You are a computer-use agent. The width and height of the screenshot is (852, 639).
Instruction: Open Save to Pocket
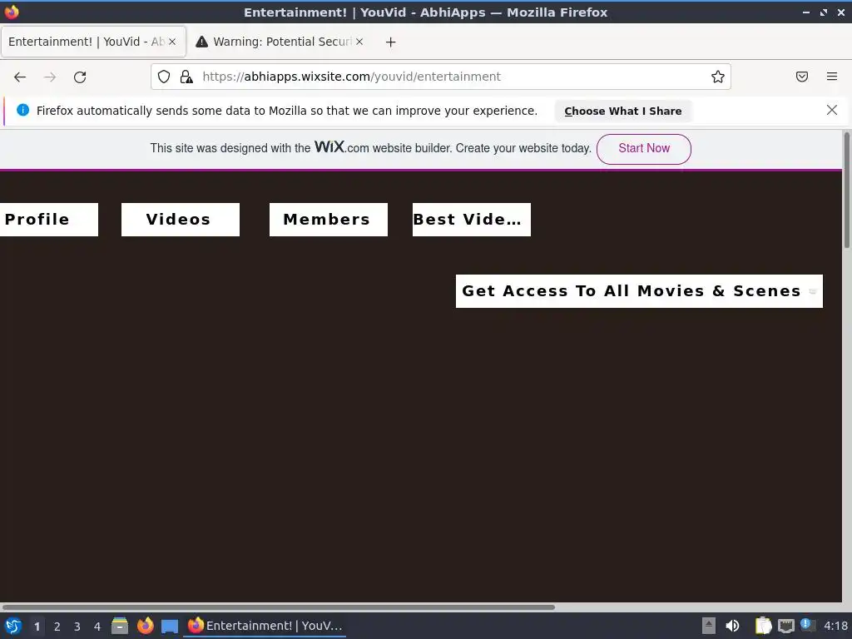pyautogui.click(x=802, y=77)
